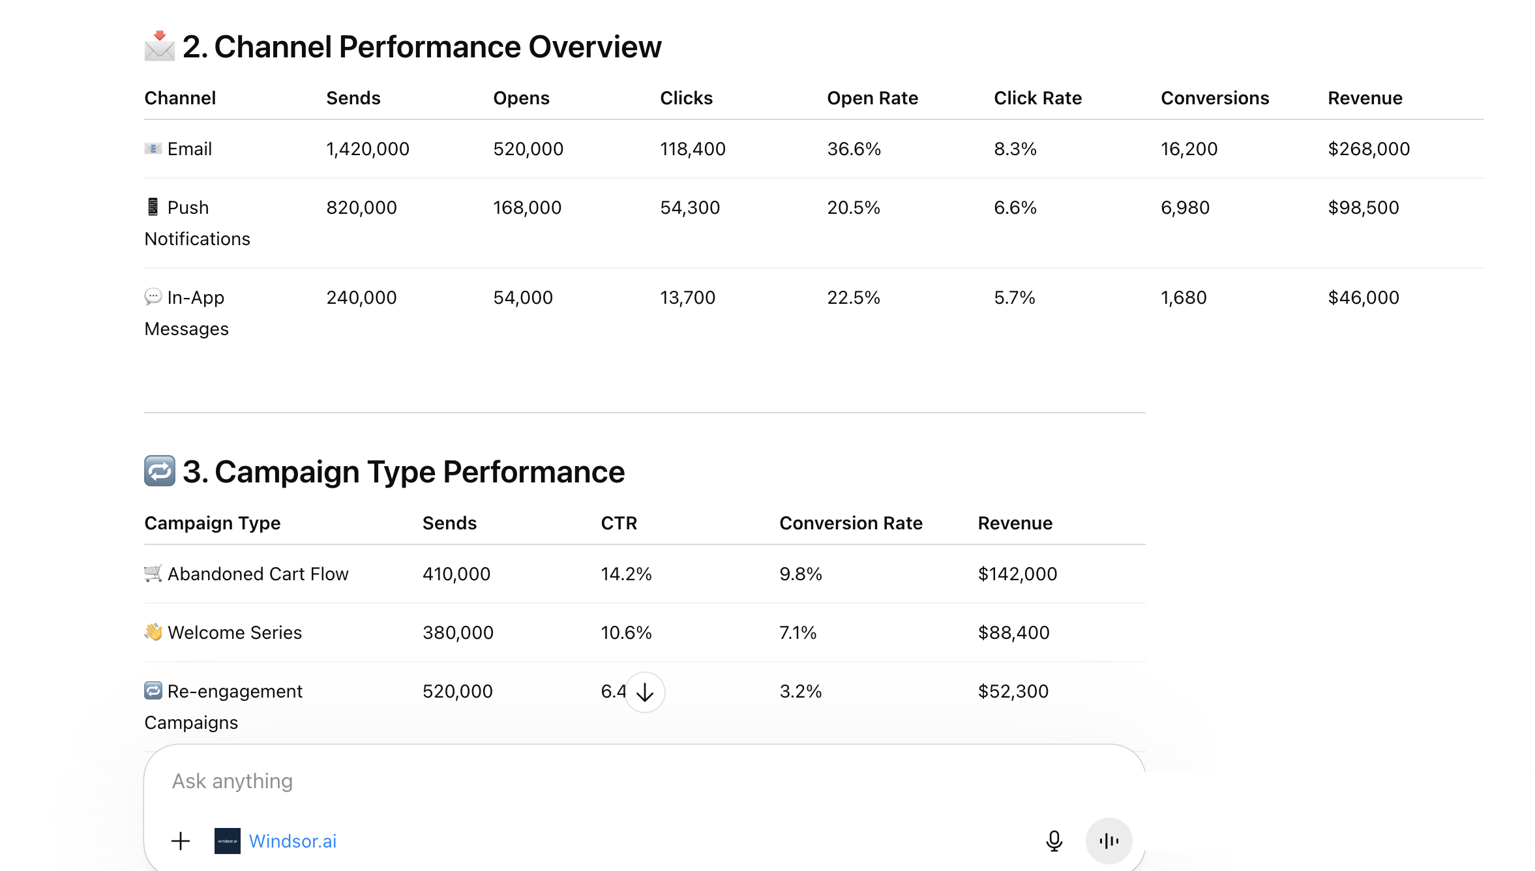
Task: Click the Abandoned Cart Flow row label
Action: 258,574
